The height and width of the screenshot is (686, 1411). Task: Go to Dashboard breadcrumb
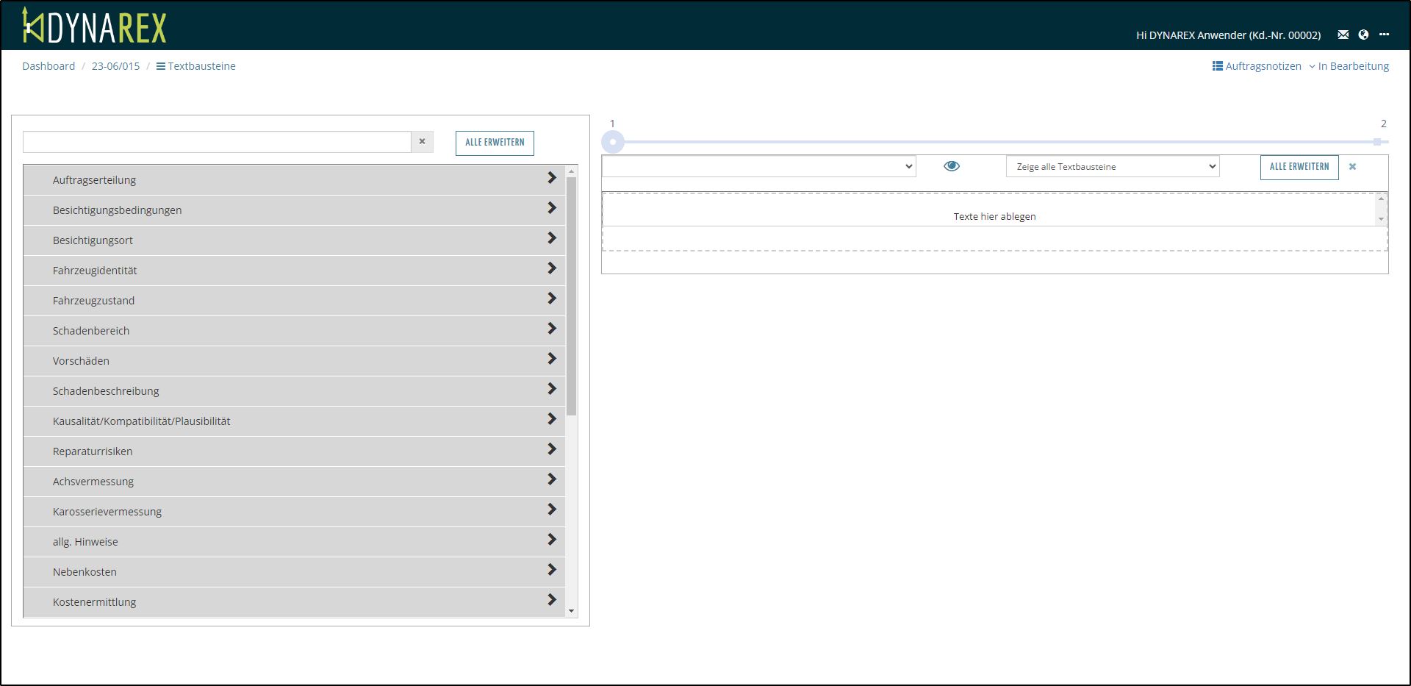[x=49, y=66]
